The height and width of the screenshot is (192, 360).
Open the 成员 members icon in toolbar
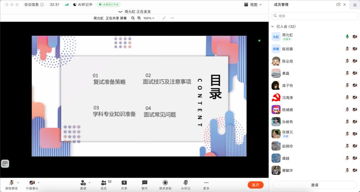103,183
